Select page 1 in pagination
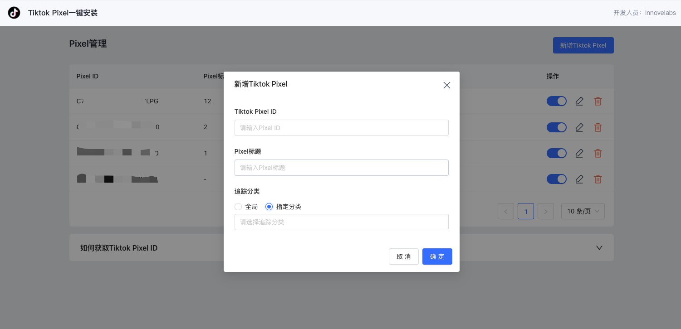This screenshot has height=329, width=681. tap(526, 211)
